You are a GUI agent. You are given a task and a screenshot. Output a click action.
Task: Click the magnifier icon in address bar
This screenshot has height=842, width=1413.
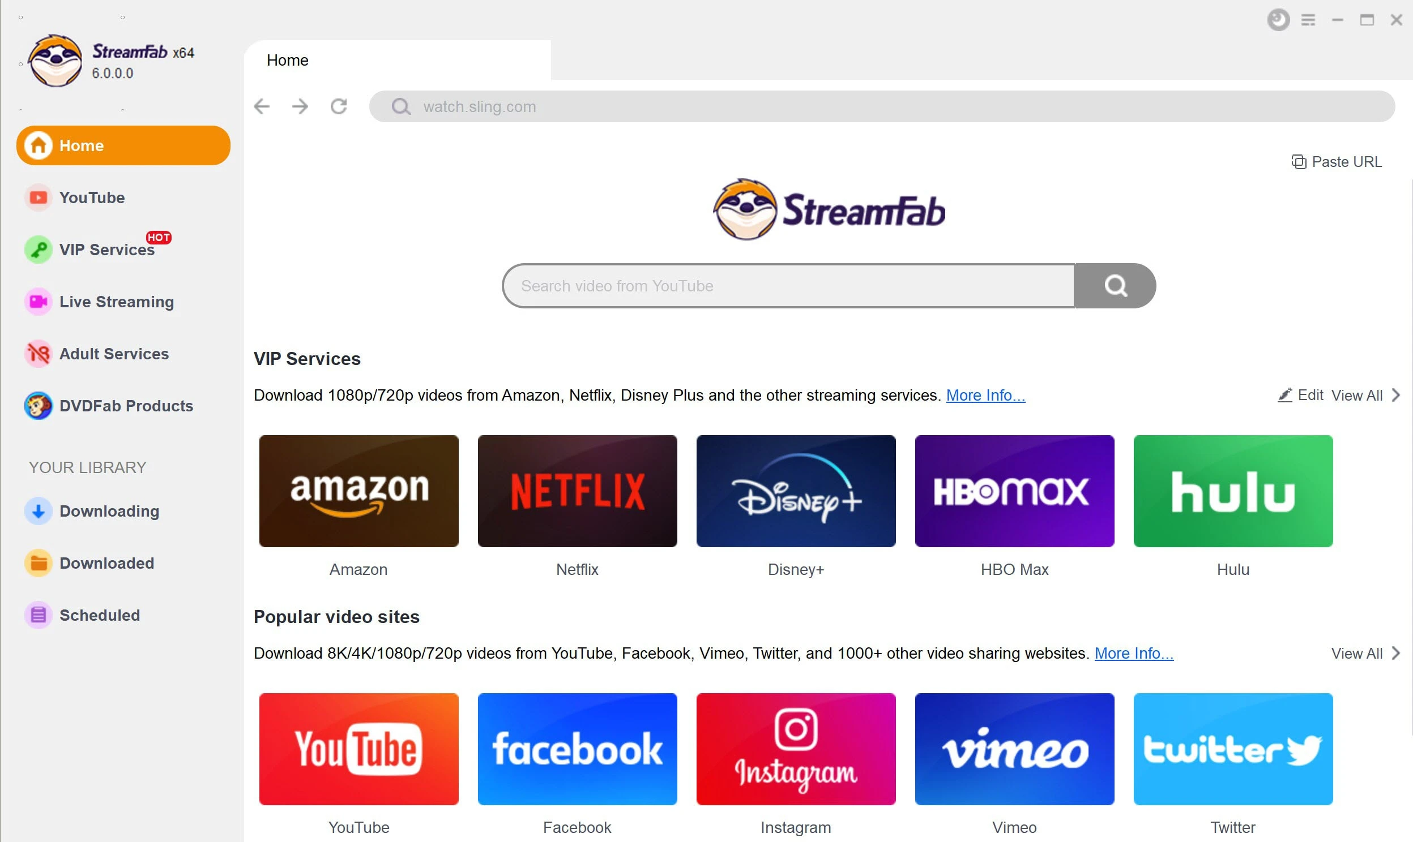pyautogui.click(x=401, y=107)
